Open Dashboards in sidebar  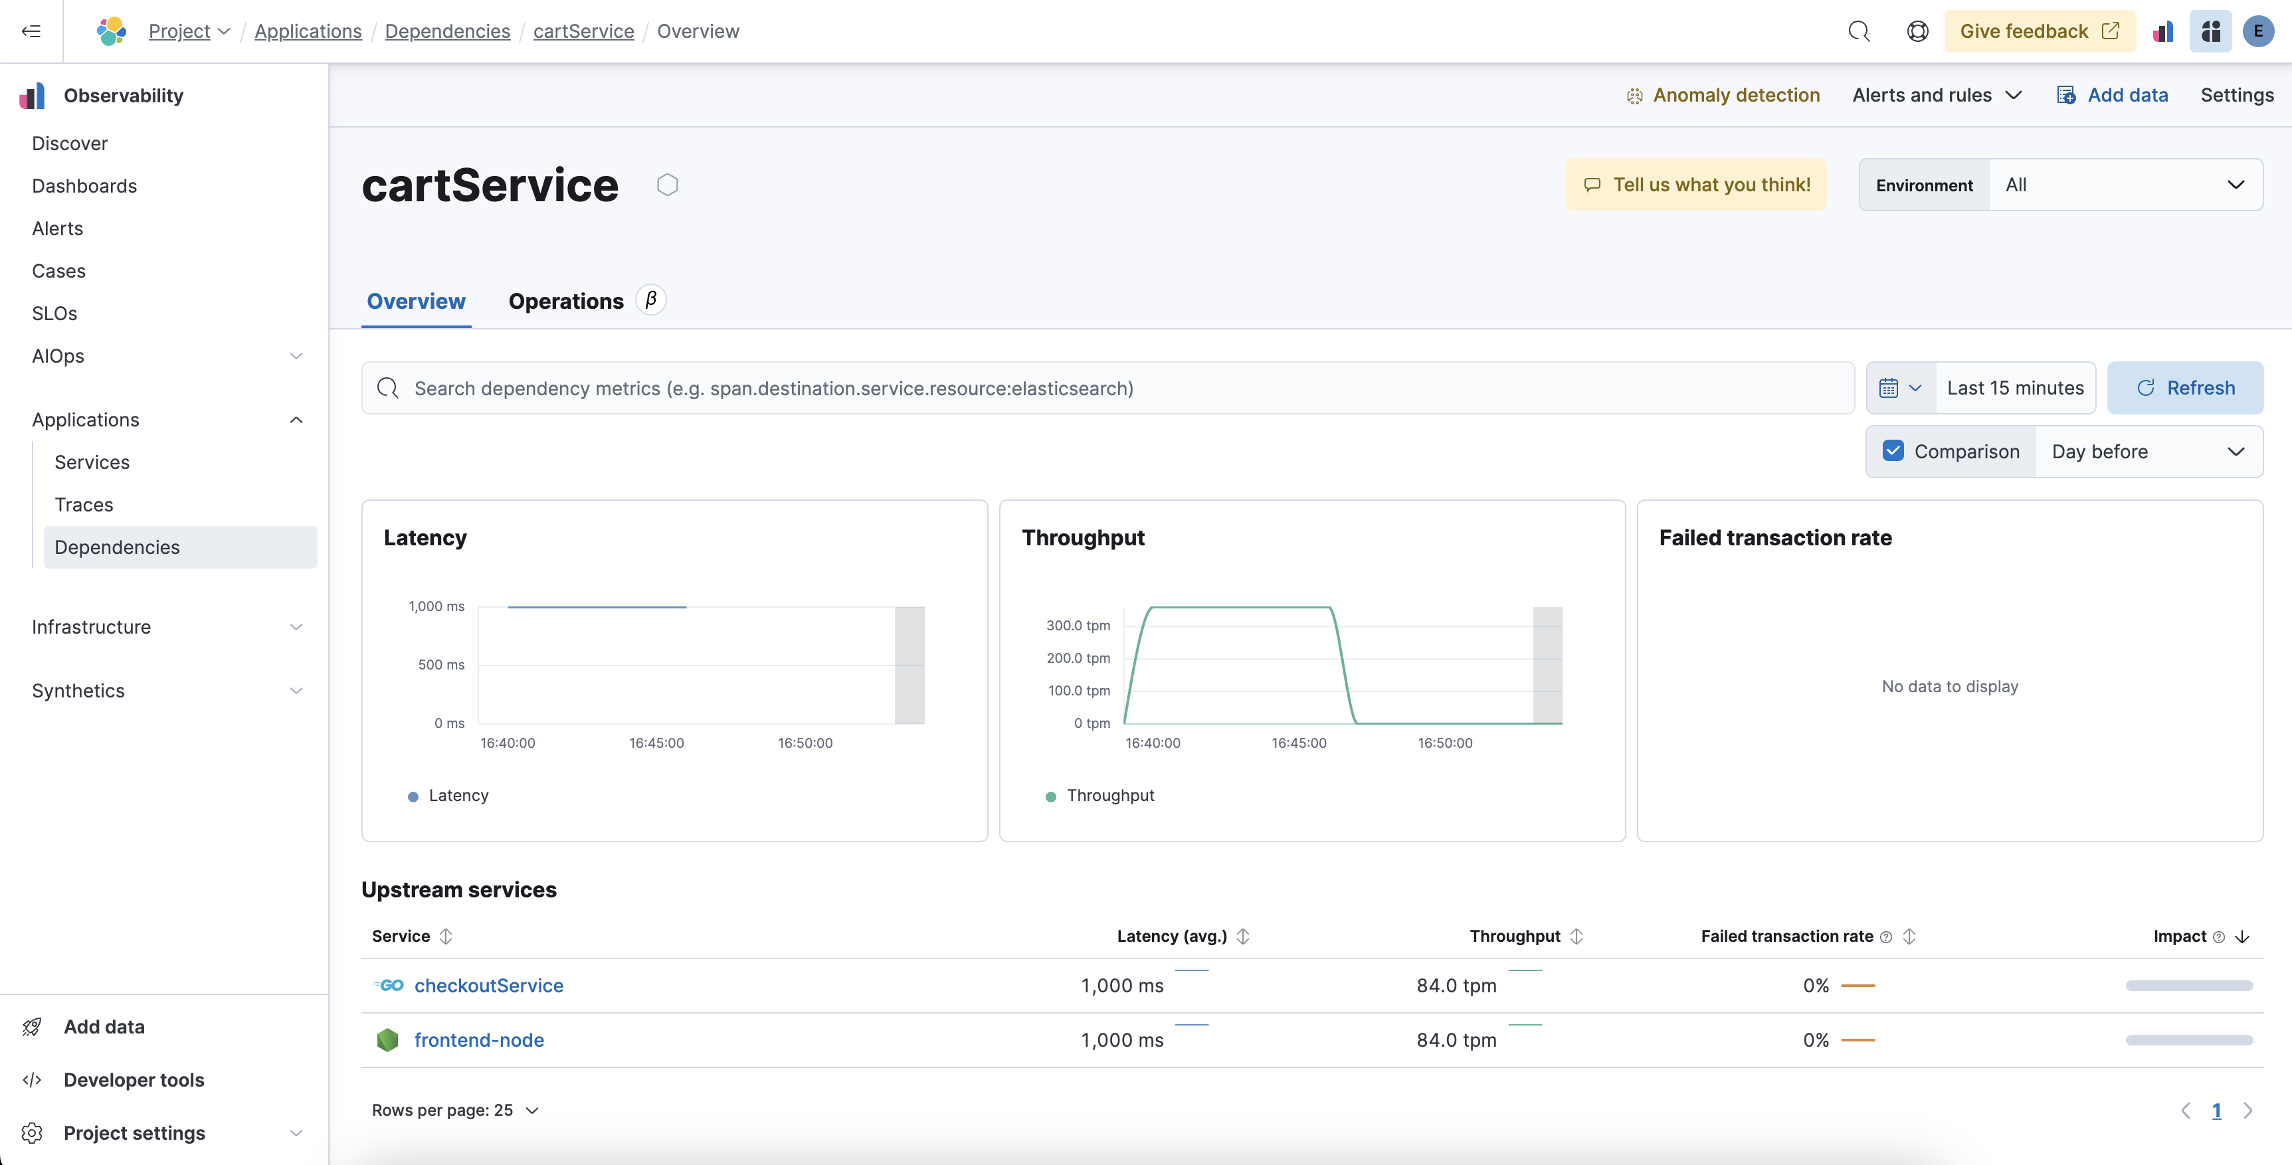84,186
